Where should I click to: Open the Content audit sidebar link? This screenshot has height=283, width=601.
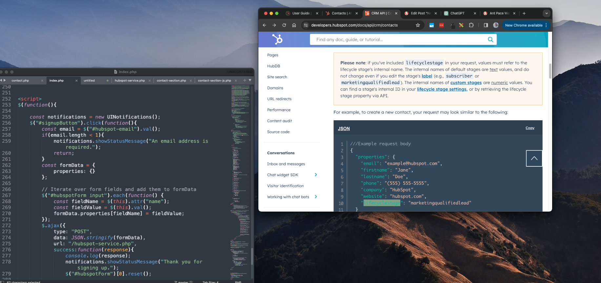point(279,121)
